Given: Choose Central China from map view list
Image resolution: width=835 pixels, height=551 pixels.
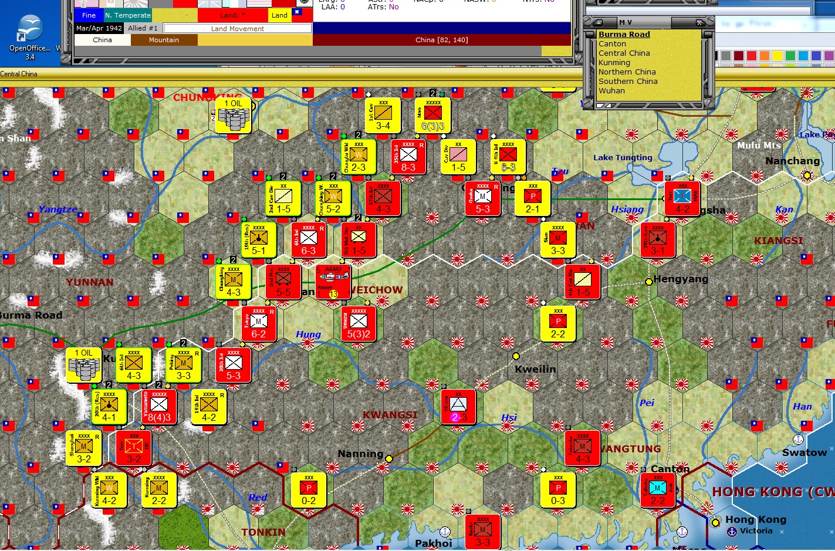Looking at the screenshot, I should 624,53.
